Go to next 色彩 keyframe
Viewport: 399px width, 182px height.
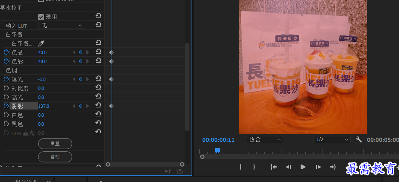coord(88,61)
